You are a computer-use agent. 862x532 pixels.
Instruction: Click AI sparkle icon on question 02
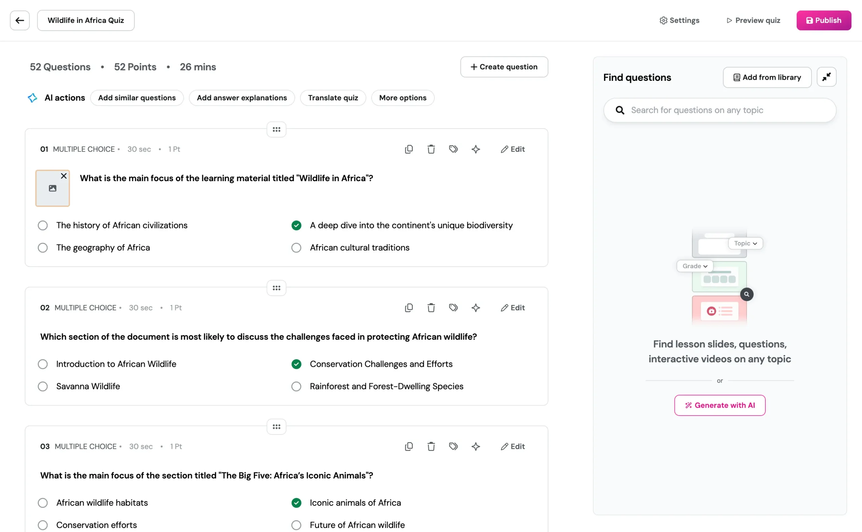click(476, 307)
